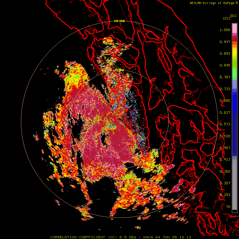Viewport: 239px width, 239px height.
Task: Click the 0.840 scale value
Action: click(225, 65)
